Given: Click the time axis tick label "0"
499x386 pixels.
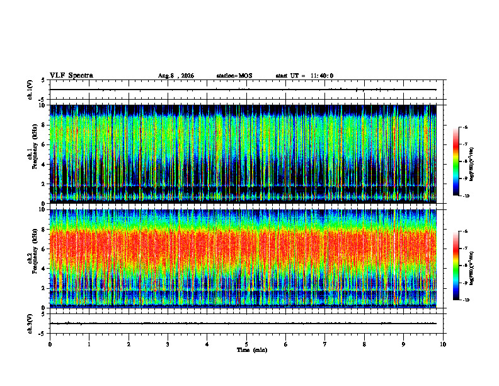Looking at the screenshot, I should pos(50,344).
